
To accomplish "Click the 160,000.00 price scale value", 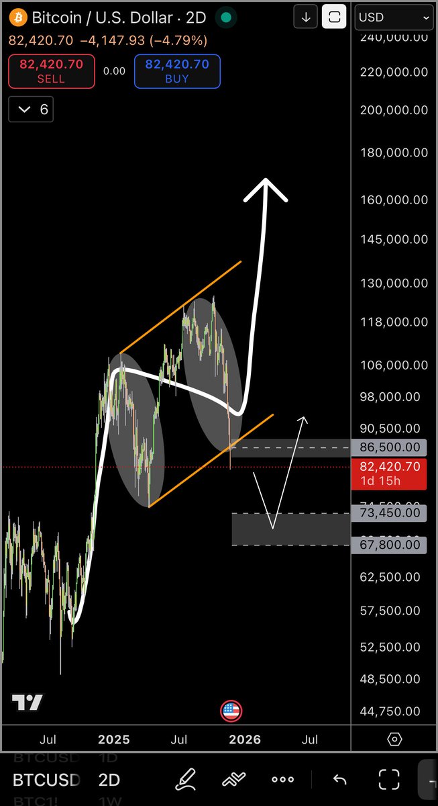I will pyautogui.click(x=394, y=200).
